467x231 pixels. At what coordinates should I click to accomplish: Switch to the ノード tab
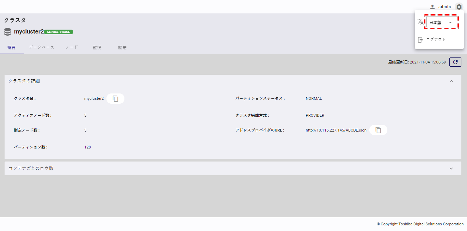tap(72, 47)
